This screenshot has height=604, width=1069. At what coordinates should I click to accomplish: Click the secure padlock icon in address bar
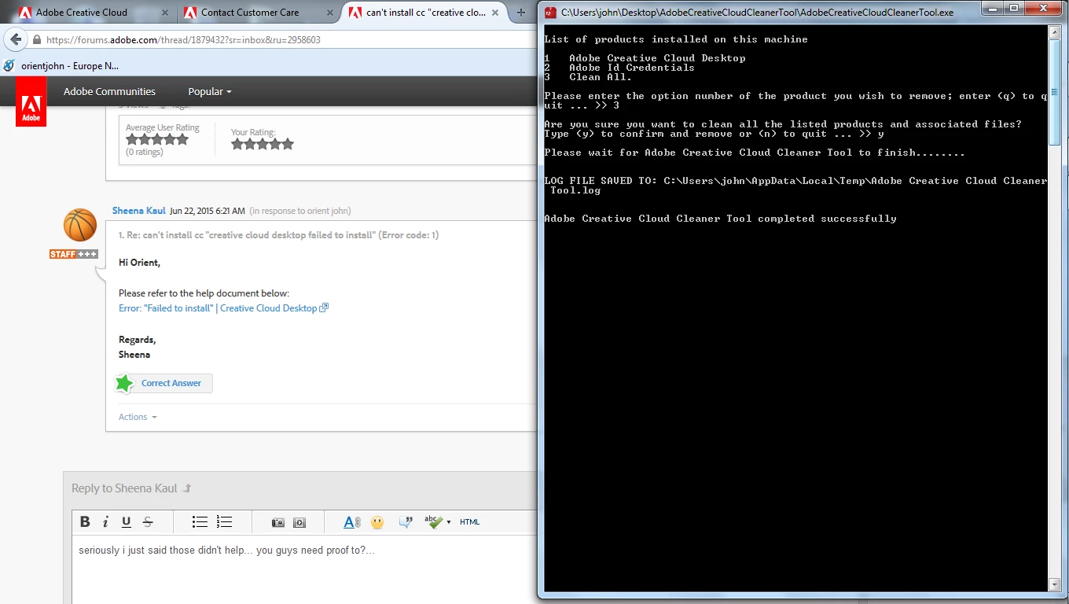click(x=36, y=39)
